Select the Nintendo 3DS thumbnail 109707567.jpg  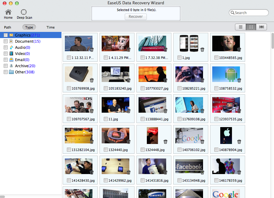79,105
